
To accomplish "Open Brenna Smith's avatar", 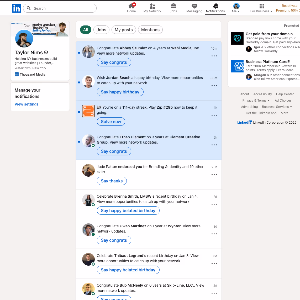I will (88, 200).
